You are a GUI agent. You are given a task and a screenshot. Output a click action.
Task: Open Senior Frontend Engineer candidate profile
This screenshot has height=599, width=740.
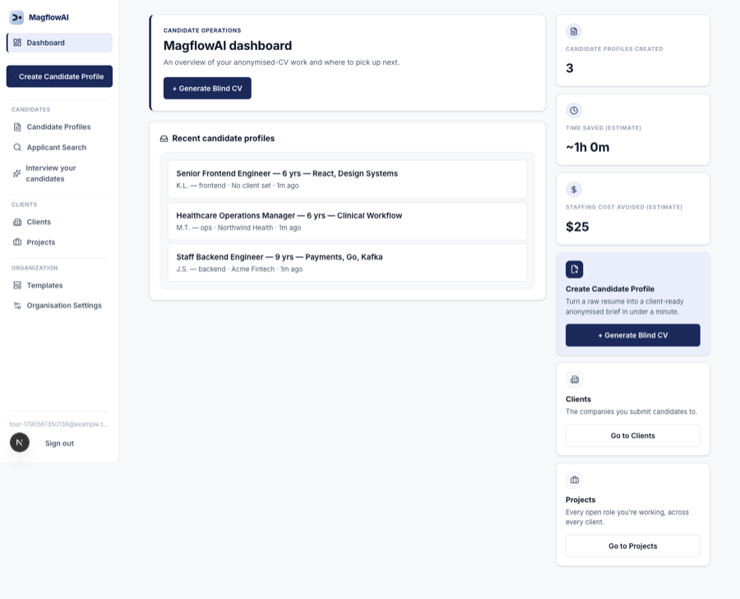pos(347,179)
